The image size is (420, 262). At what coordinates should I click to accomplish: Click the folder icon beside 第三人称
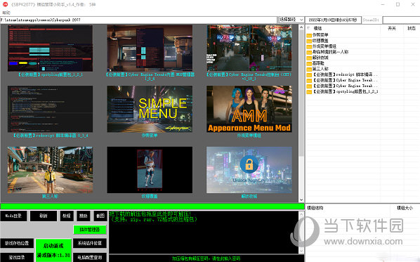[x=309, y=69]
